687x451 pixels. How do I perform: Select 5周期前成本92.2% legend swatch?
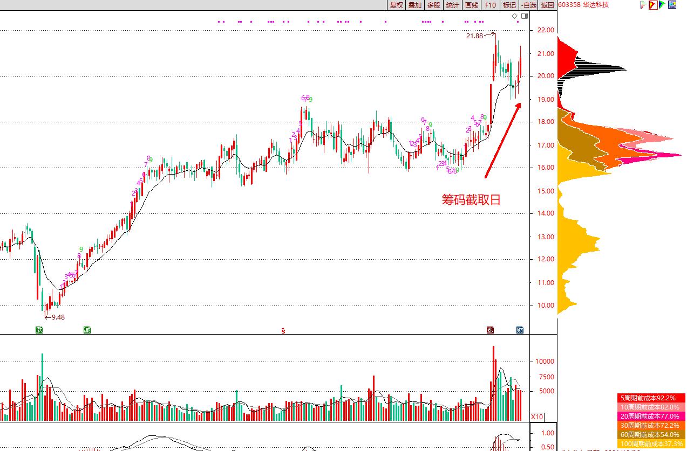(x=651, y=398)
